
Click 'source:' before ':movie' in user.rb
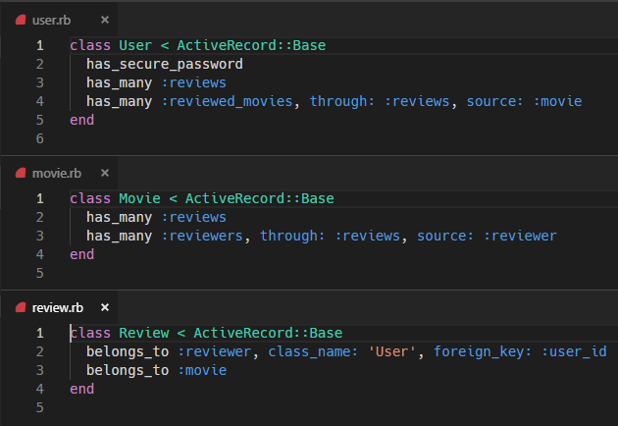(494, 101)
